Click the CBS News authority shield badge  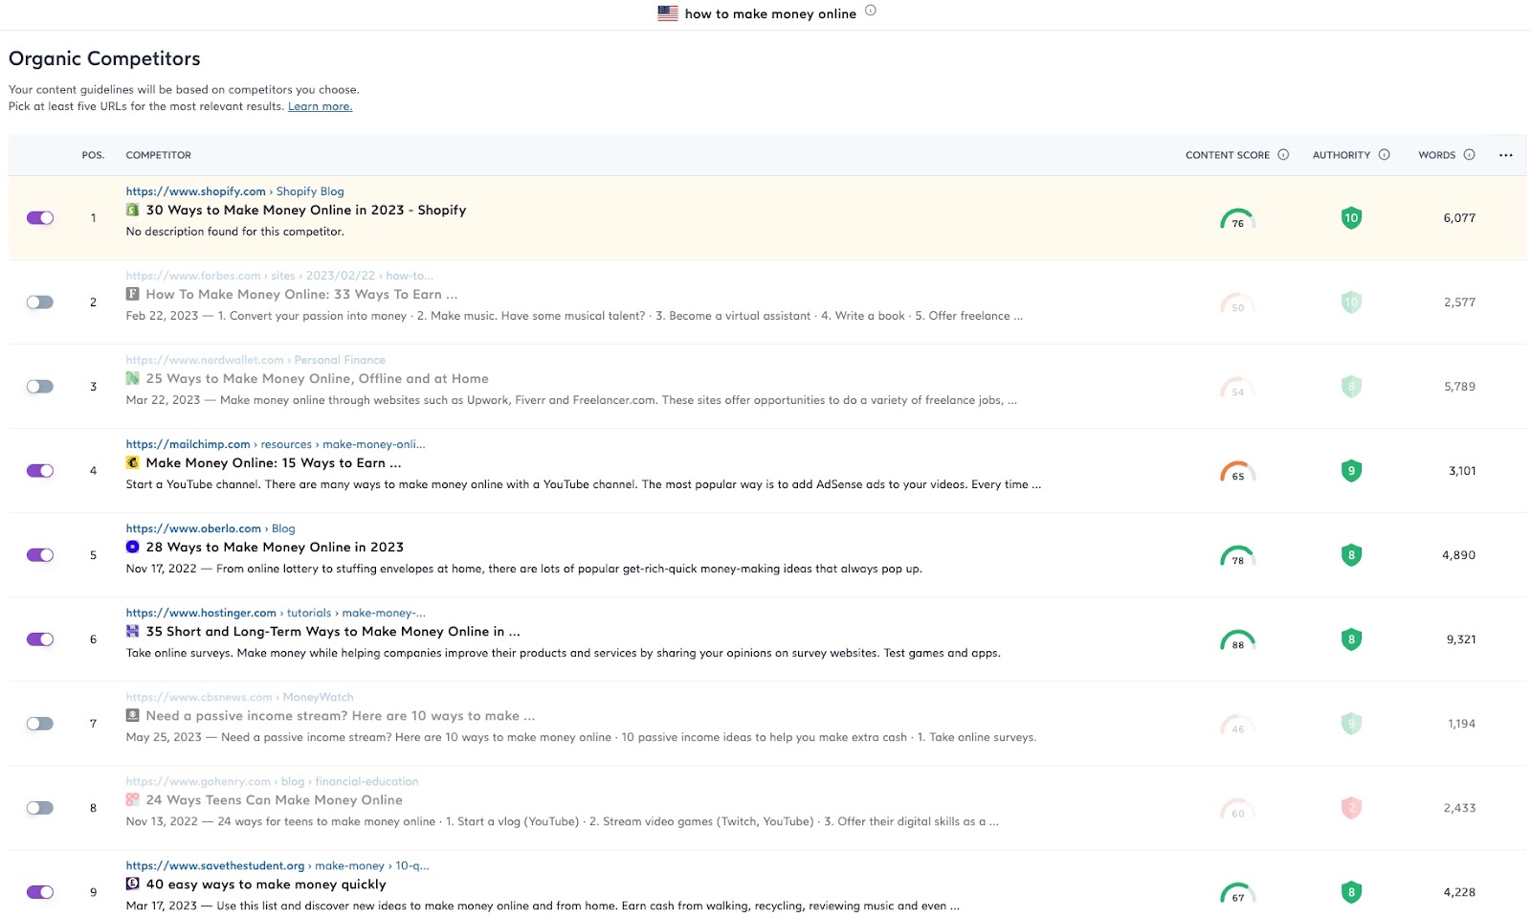point(1351,724)
